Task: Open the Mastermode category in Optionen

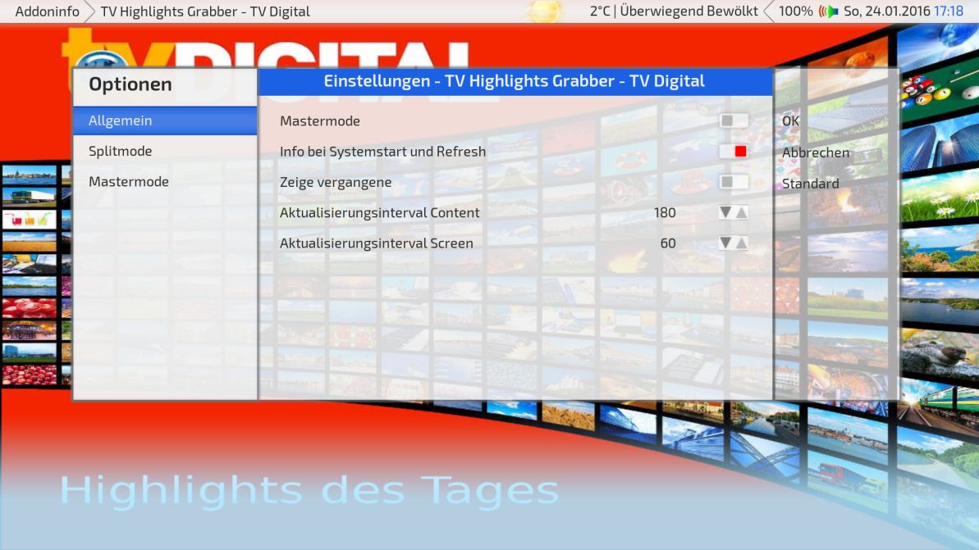Action: pos(165,181)
